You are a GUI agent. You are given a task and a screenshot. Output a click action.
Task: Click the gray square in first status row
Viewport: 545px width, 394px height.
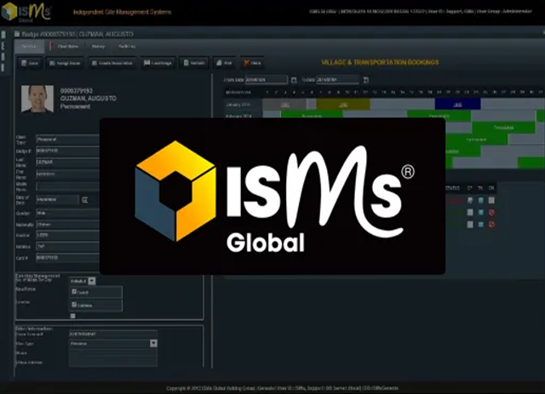[x=491, y=201]
